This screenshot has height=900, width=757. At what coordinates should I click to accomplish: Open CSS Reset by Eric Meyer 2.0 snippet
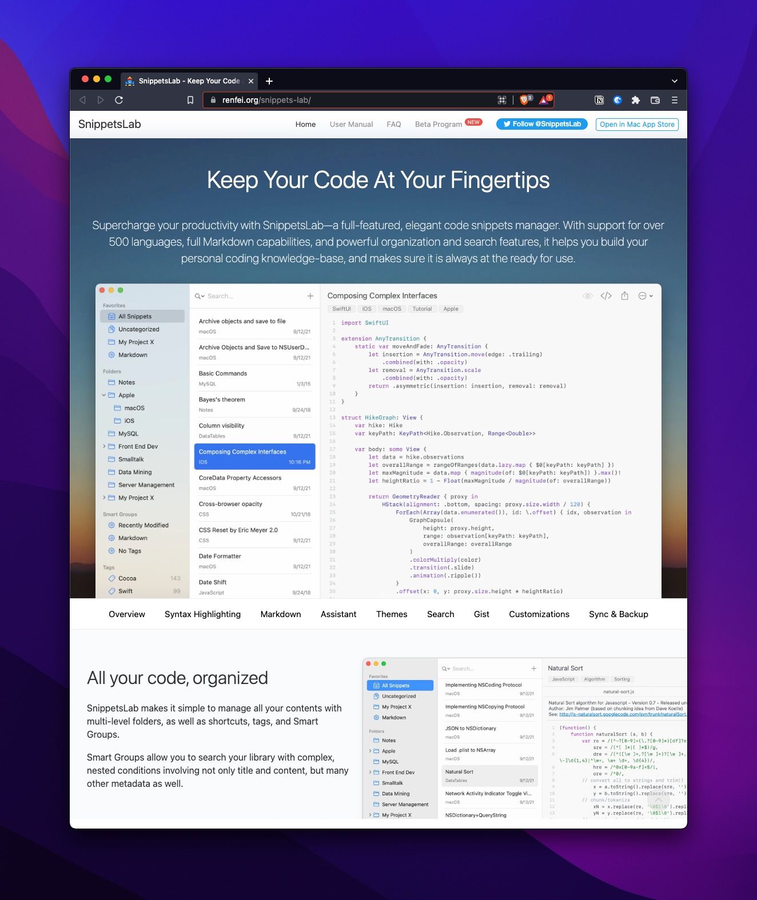pyautogui.click(x=254, y=535)
